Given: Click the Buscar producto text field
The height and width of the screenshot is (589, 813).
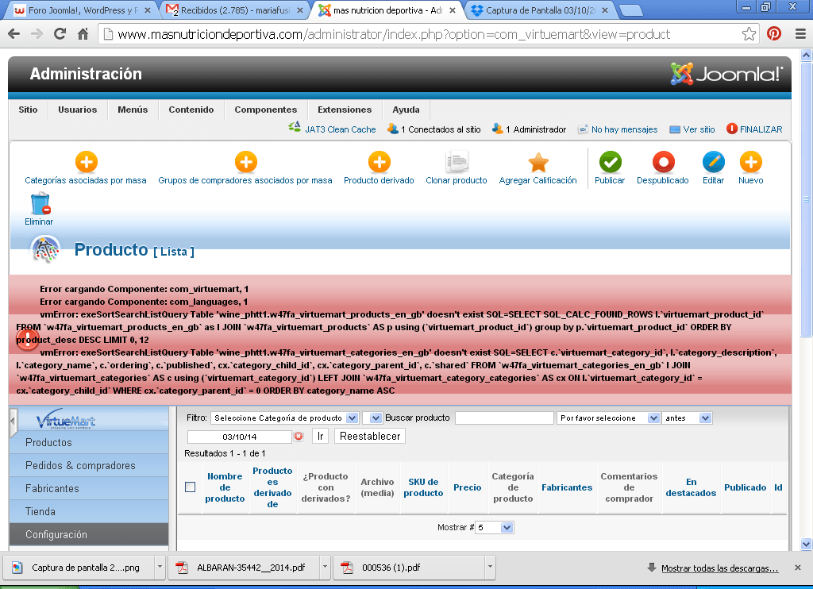Looking at the screenshot, I should point(504,418).
